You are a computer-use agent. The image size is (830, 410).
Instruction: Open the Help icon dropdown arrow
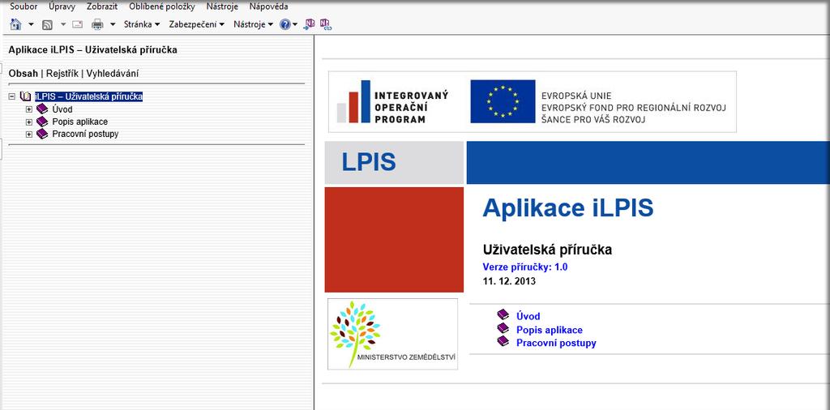pos(295,24)
